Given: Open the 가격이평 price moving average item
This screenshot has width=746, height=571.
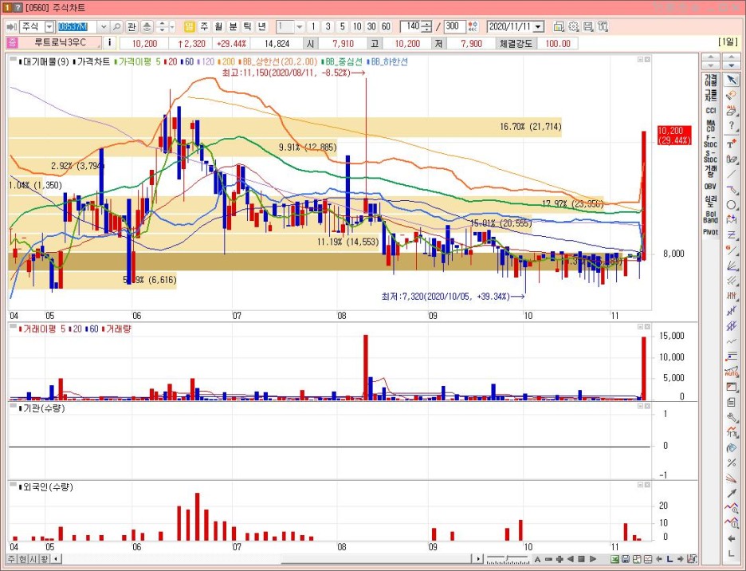Looking at the screenshot, I should pyautogui.click(x=710, y=80).
